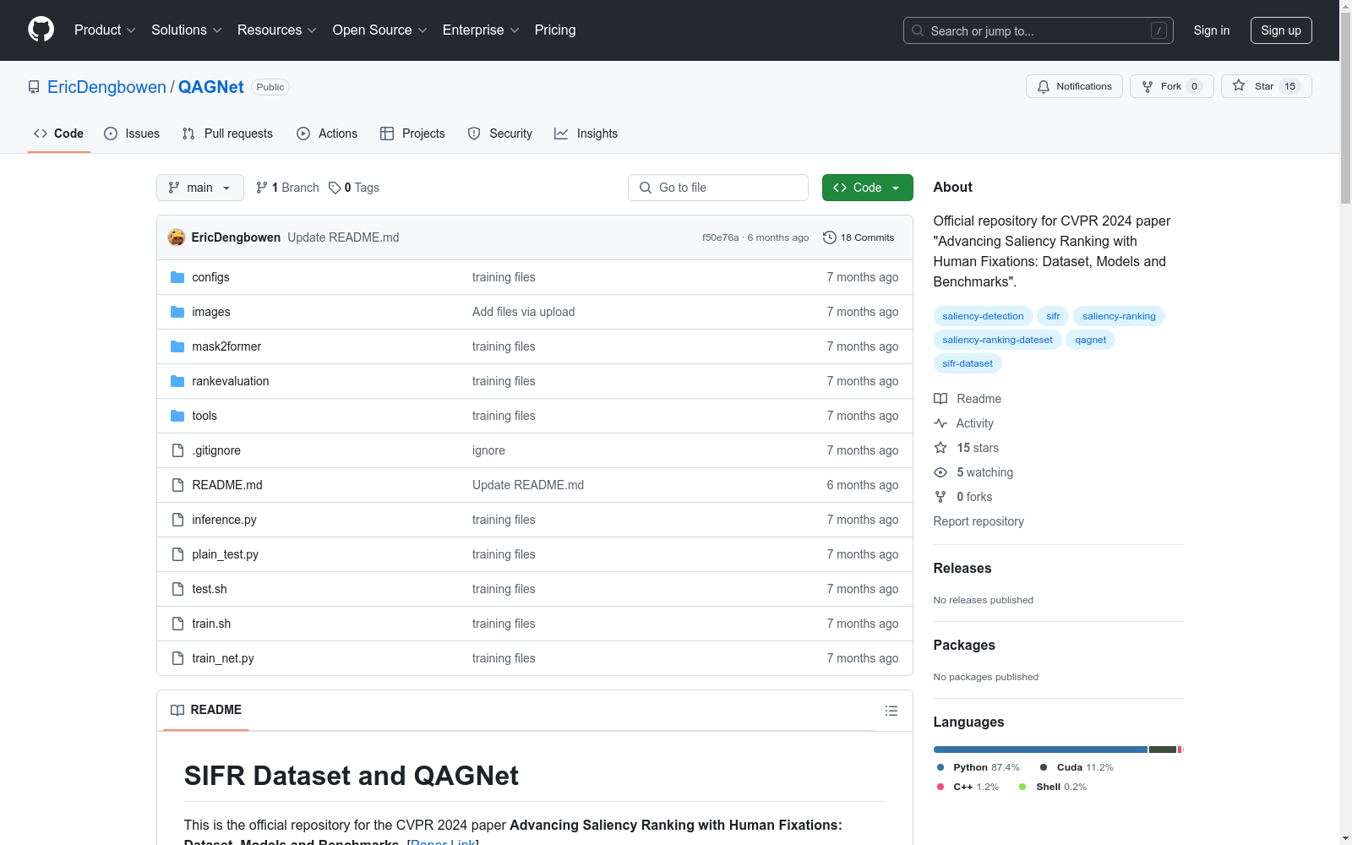Click the tag icon next to 0 Tags
This screenshot has width=1352, height=845.
click(x=335, y=188)
